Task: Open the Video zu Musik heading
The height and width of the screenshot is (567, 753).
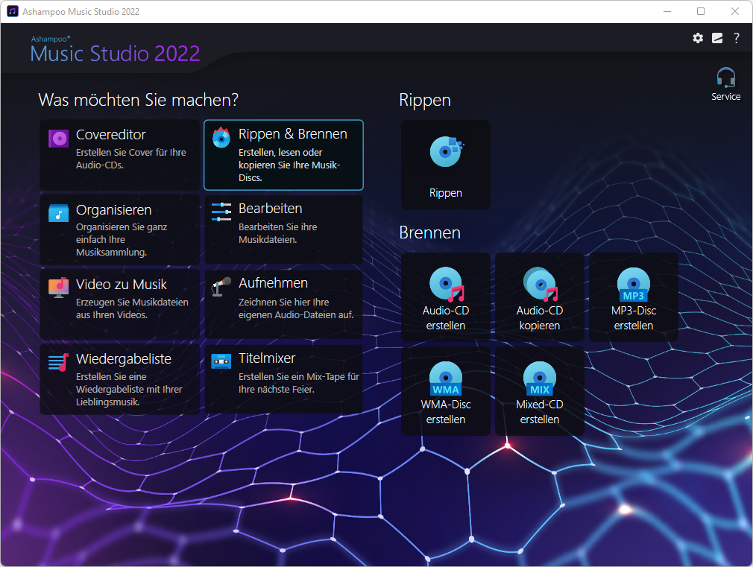Action: (122, 284)
